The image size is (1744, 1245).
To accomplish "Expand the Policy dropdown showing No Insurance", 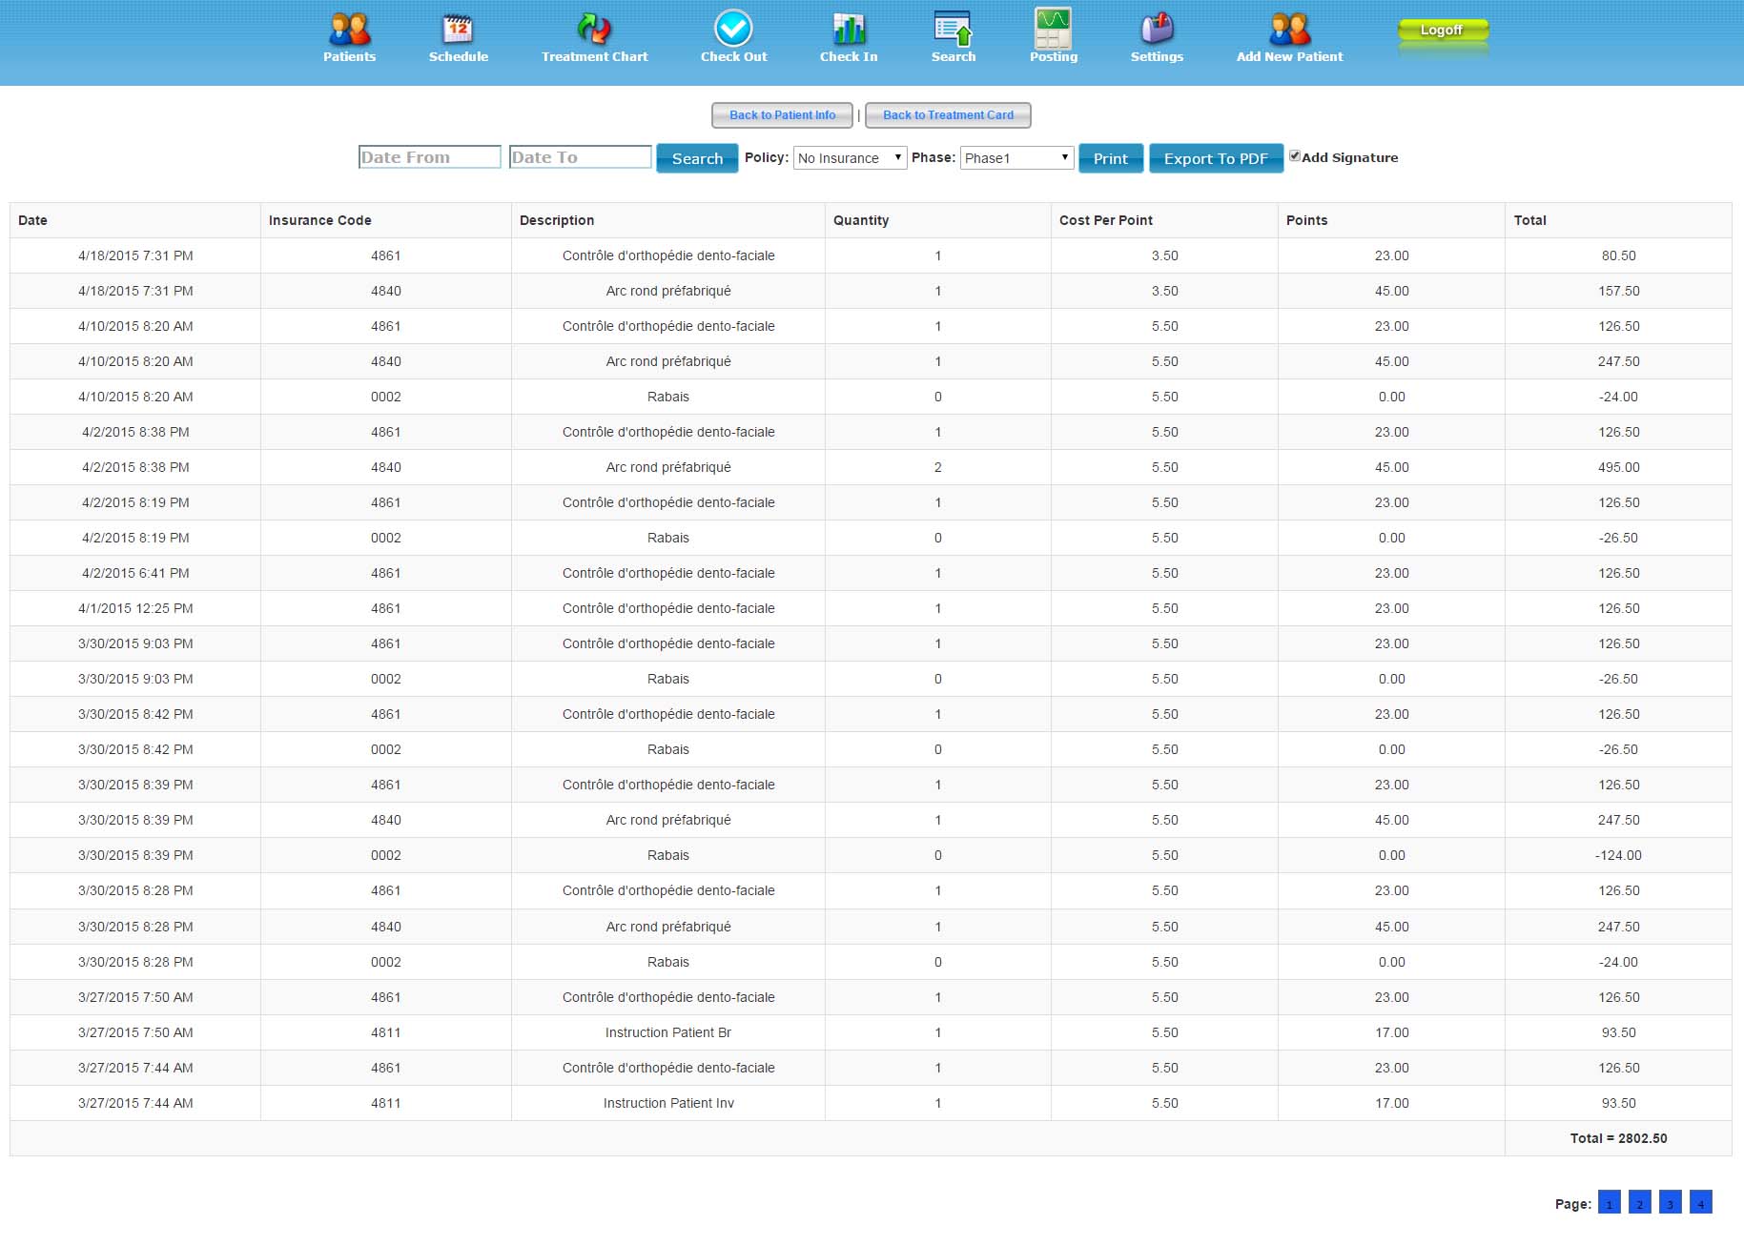I will [850, 158].
